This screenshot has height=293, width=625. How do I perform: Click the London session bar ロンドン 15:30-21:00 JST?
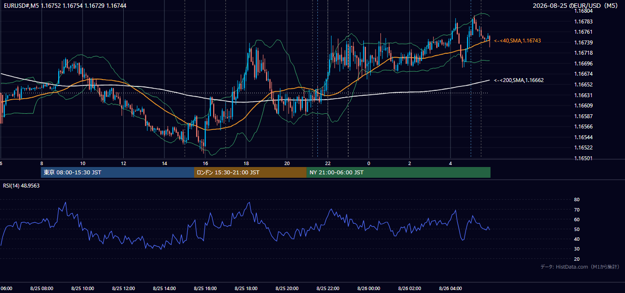[250, 172]
